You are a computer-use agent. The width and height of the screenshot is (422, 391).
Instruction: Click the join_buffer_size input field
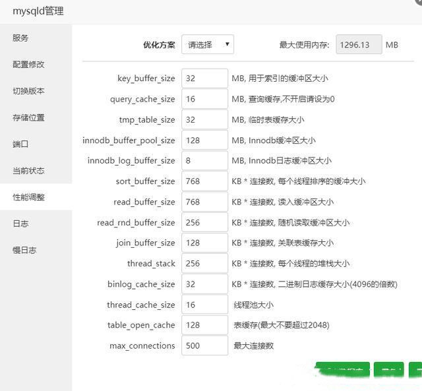click(x=204, y=243)
